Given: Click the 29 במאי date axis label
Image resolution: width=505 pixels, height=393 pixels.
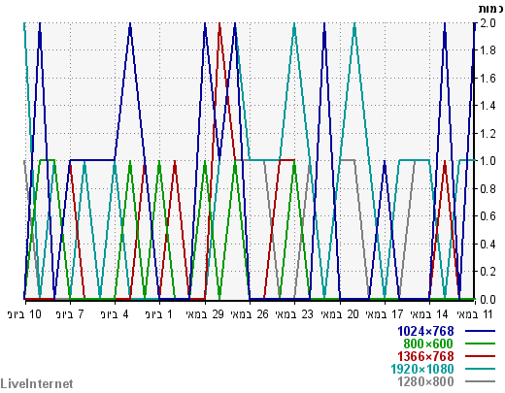Looking at the screenshot, I should coord(205,314).
